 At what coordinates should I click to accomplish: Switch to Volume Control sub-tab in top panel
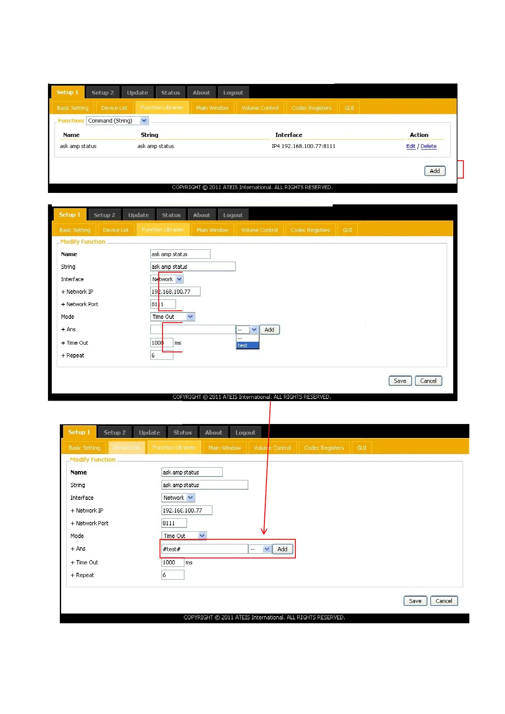(260, 108)
